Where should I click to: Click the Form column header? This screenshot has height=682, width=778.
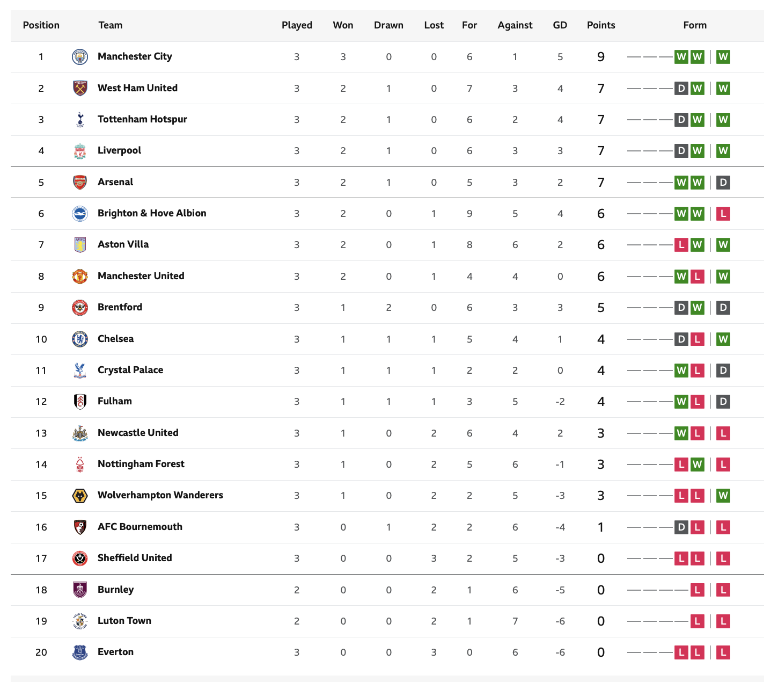tap(695, 25)
